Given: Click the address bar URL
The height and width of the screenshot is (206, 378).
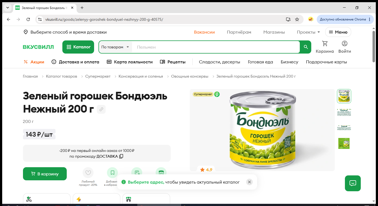Looking at the screenshot, I should (104, 19).
